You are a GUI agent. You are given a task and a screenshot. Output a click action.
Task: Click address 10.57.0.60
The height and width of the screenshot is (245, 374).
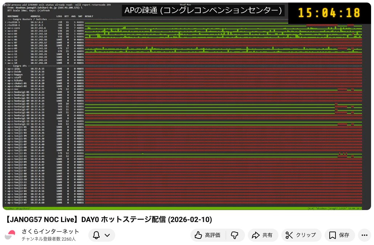pyautogui.click(x=37, y=203)
